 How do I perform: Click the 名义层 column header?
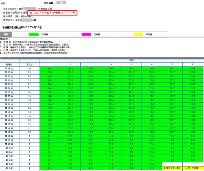click(30, 65)
